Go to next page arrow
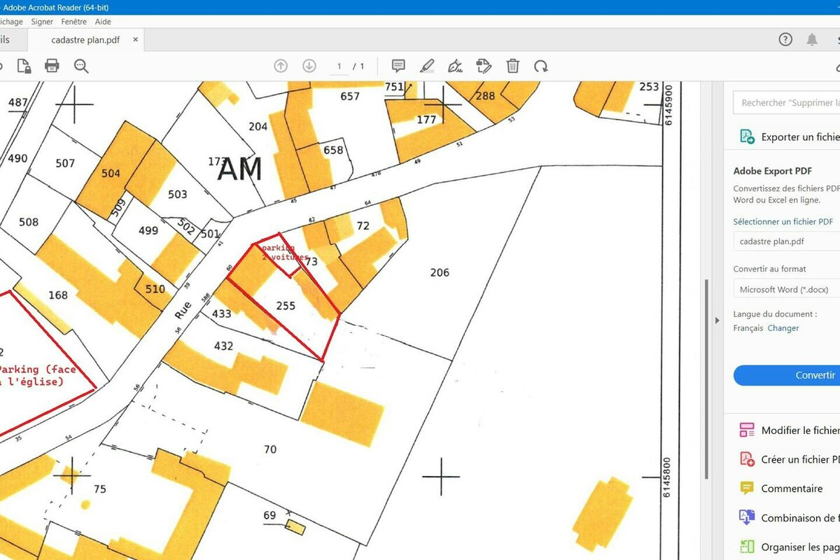Image resolution: width=840 pixels, height=560 pixels. [309, 66]
